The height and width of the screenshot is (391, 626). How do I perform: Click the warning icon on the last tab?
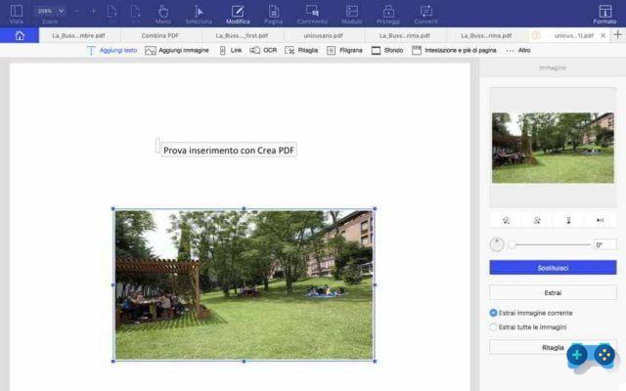[x=536, y=35]
